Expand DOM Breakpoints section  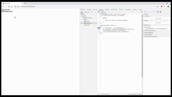[x=157, y=33]
